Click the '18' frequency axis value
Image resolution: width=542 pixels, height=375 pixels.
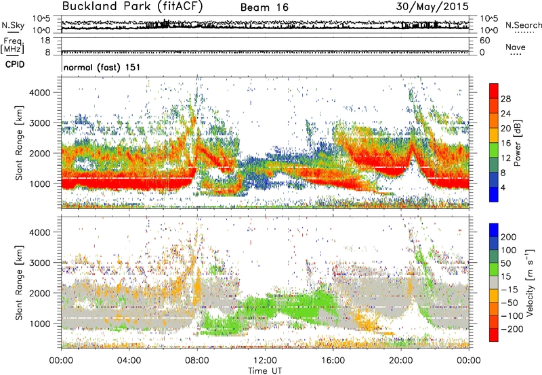click(45, 41)
